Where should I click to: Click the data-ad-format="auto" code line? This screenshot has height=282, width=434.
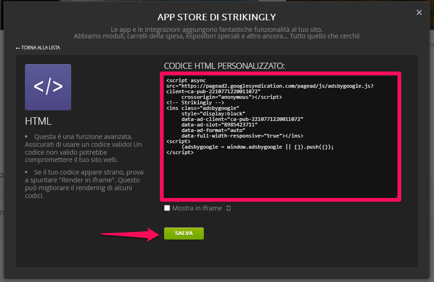pos(214,130)
